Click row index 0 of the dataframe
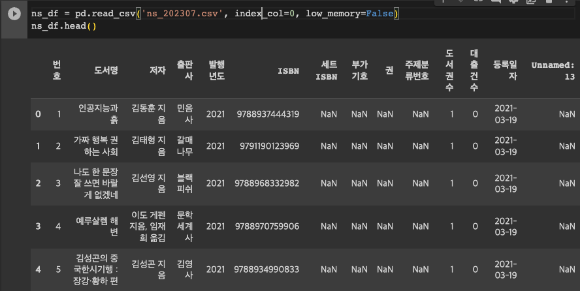This screenshot has width=580, height=291. (38, 114)
